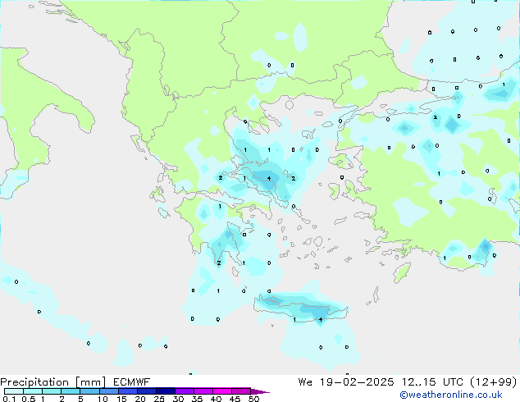Pick the 20–25 mm dark blue swatch
The height and width of the screenshot is (402, 520).
pyautogui.click(x=146, y=391)
